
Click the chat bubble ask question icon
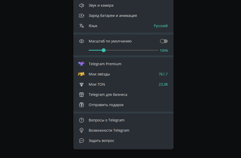point(82,141)
